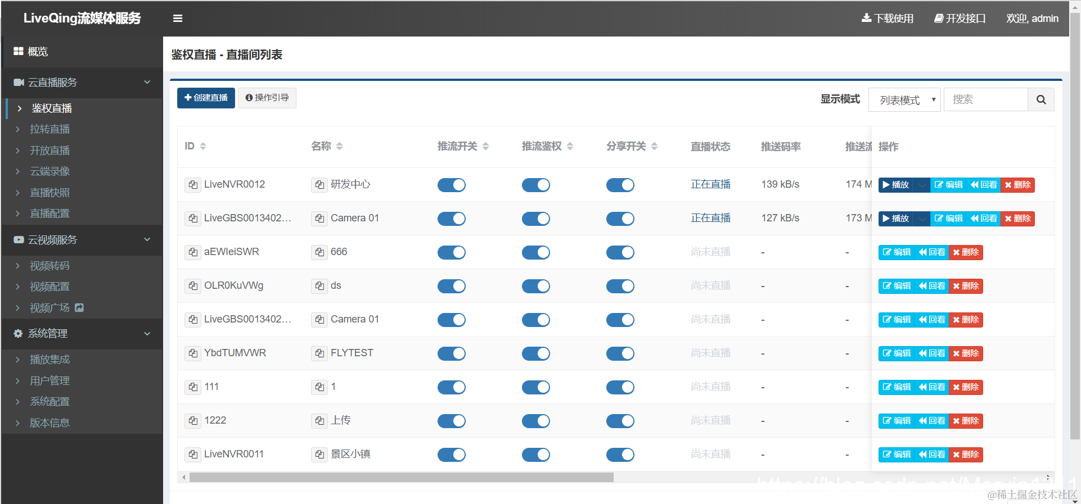The width and height of the screenshot is (1081, 504).
Task: Click the search magnifier icon button
Action: (x=1041, y=99)
